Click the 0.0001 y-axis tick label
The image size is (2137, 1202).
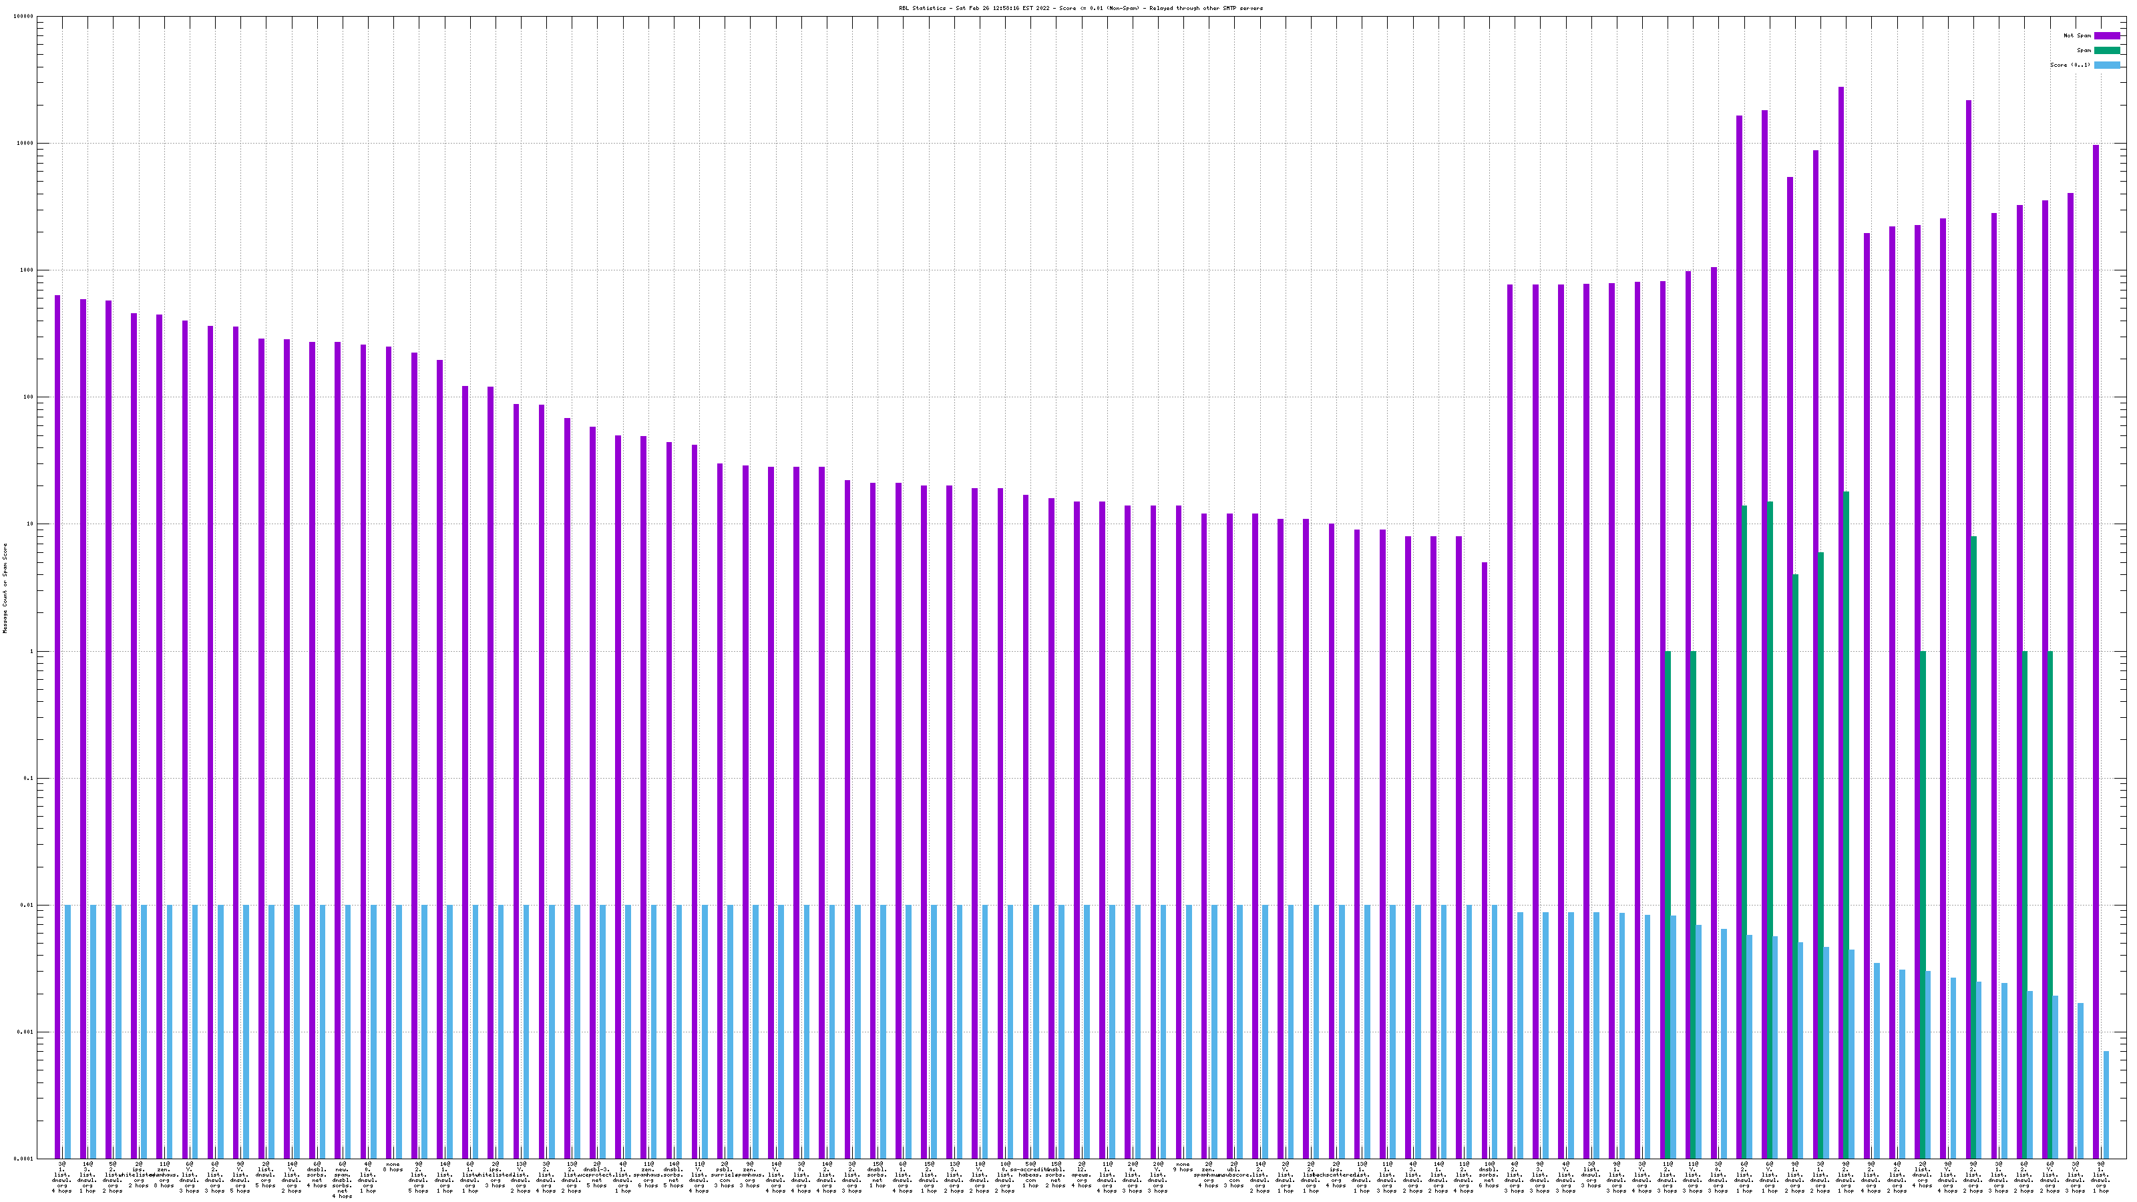[x=24, y=1158]
